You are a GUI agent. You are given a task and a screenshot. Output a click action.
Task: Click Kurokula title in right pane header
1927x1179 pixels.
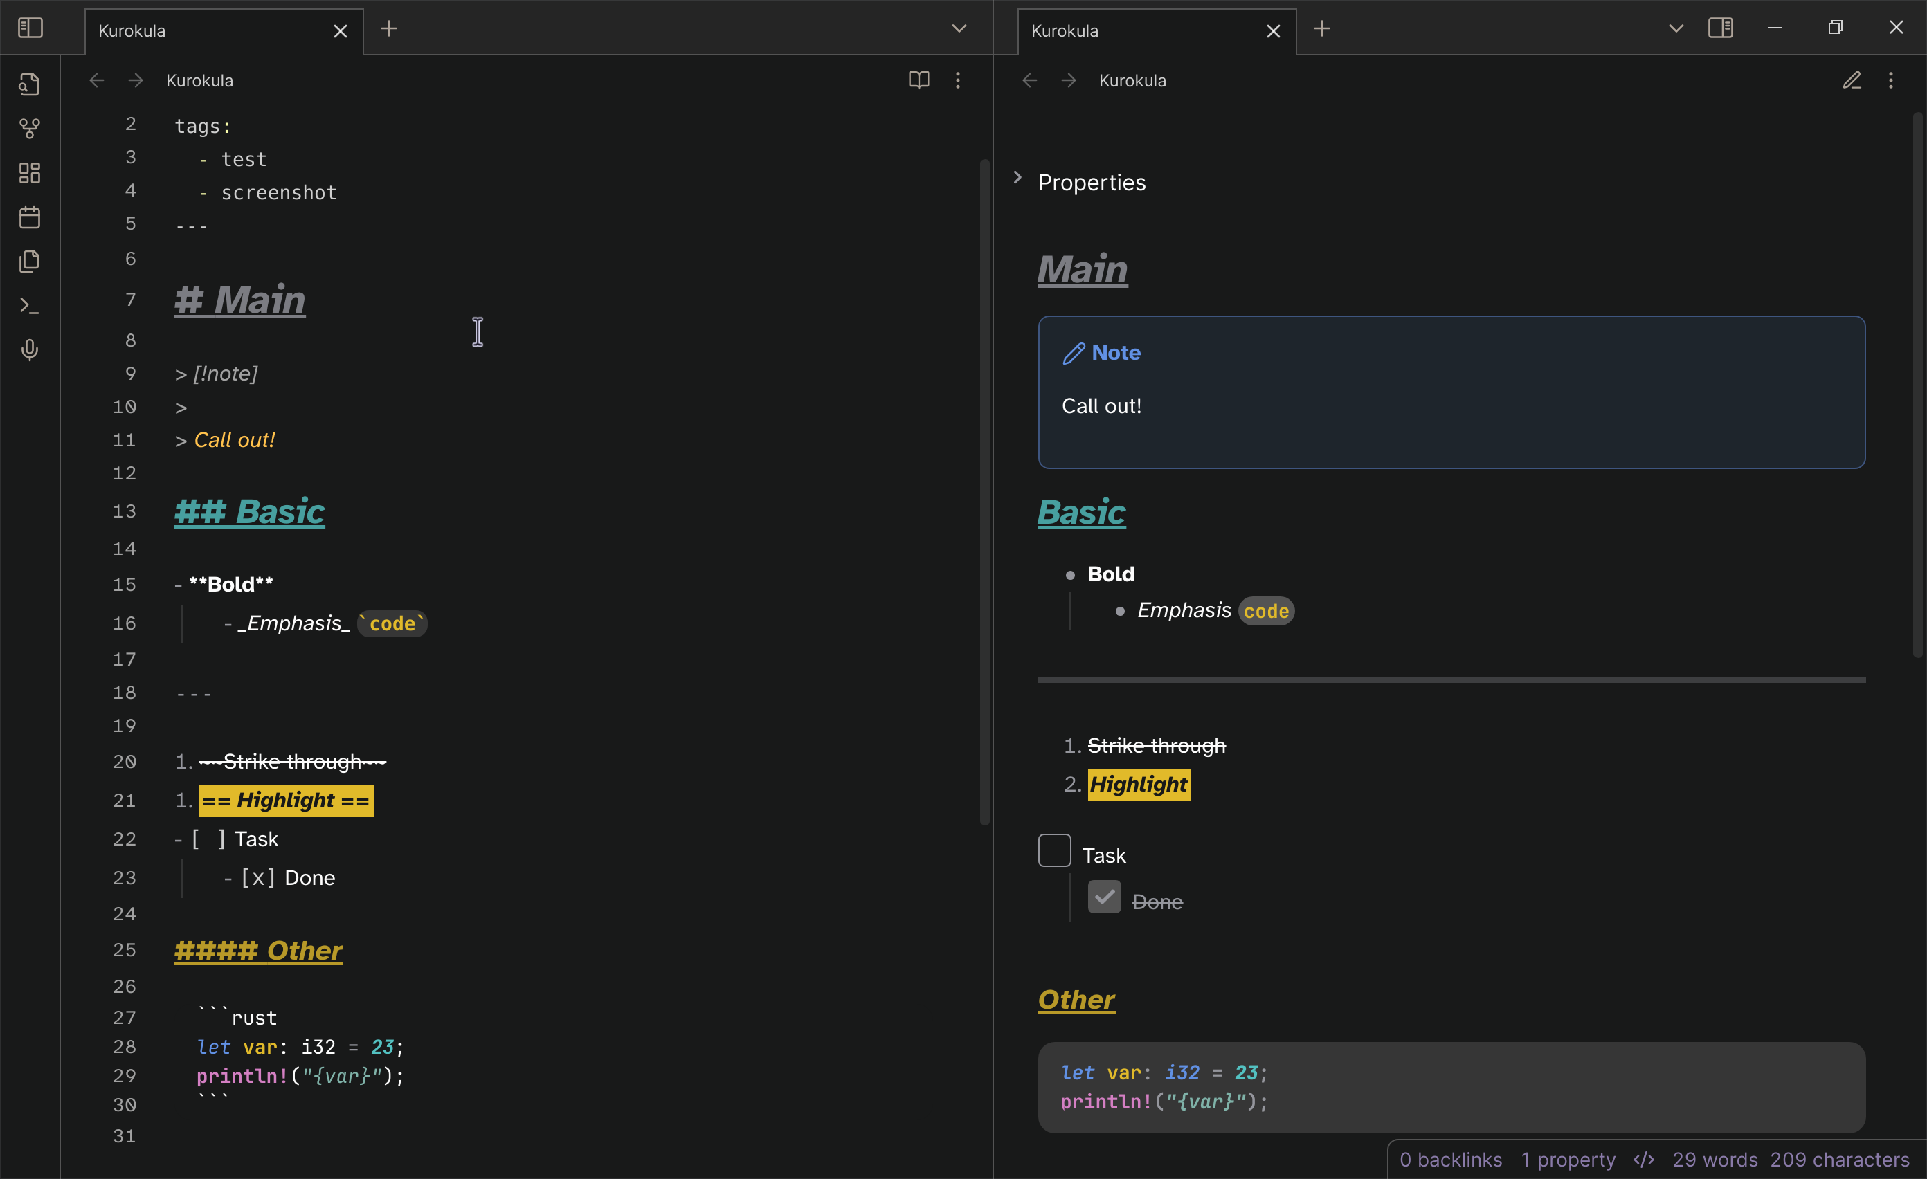1132,80
